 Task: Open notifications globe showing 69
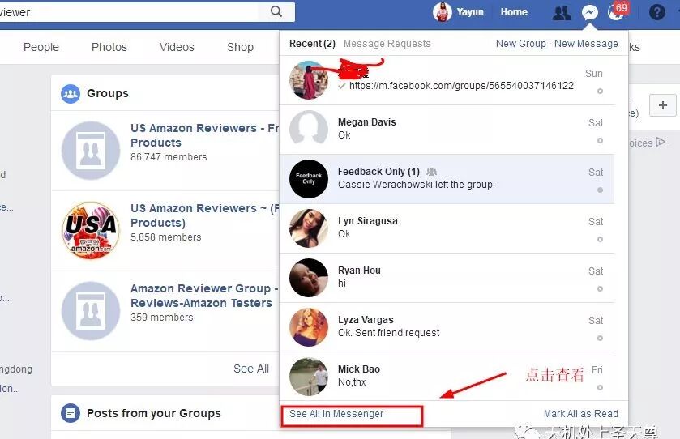tap(617, 11)
